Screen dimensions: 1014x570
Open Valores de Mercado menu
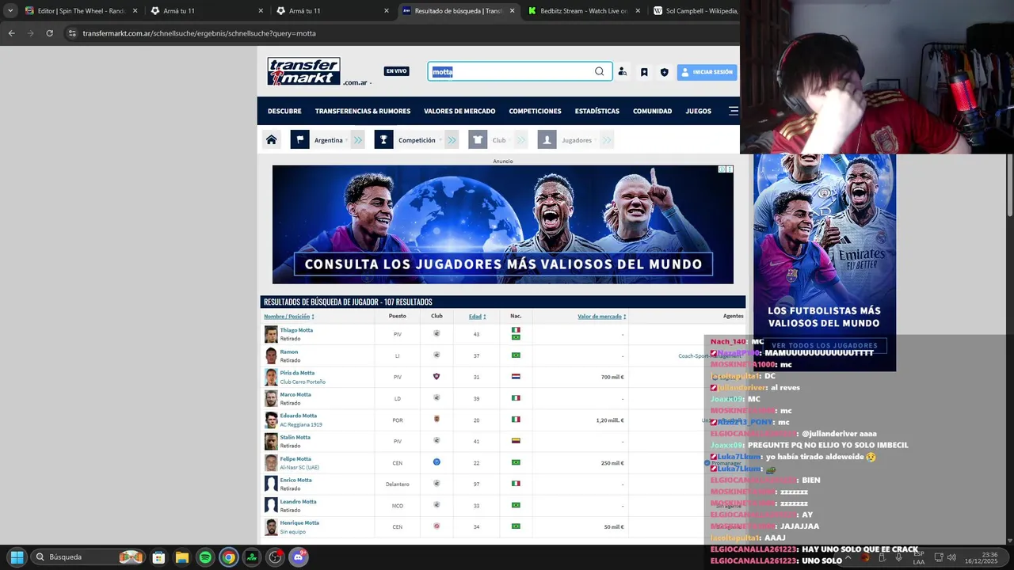coord(459,111)
